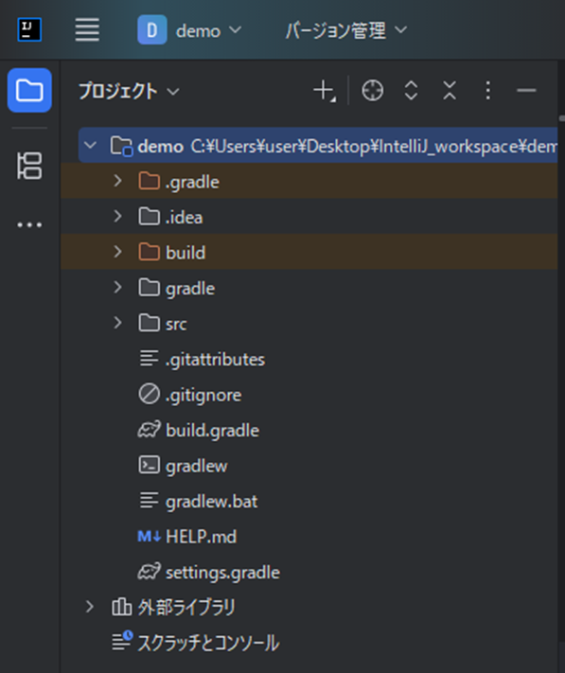
Task: Open project panel options kebab menu
Action: [487, 91]
